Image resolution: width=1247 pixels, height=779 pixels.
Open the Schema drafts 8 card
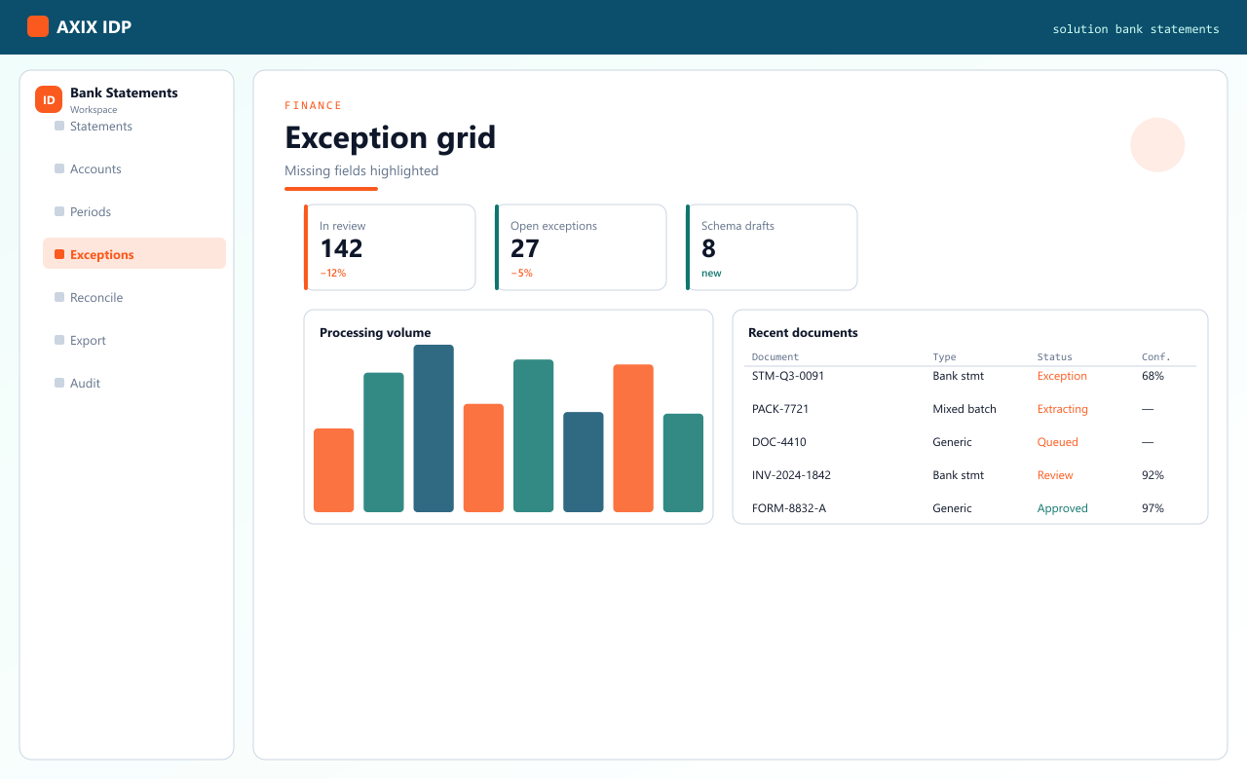click(x=772, y=247)
